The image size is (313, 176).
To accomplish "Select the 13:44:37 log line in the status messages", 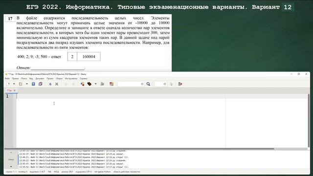I will tap(72, 154).
